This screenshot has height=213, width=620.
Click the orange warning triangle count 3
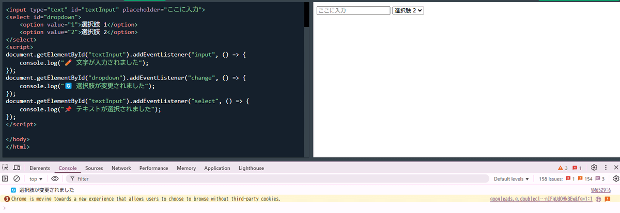[x=563, y=168]
